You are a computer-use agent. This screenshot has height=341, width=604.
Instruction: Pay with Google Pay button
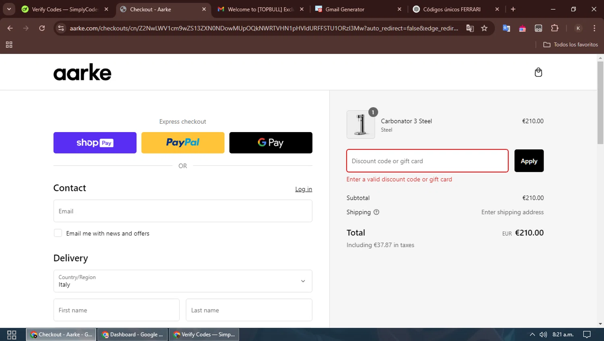tap(271, 143)
